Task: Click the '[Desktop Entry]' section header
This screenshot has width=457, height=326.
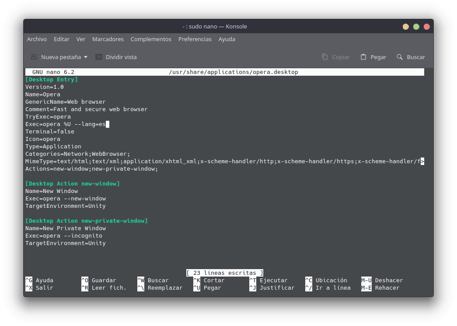Action: [52, 80]
